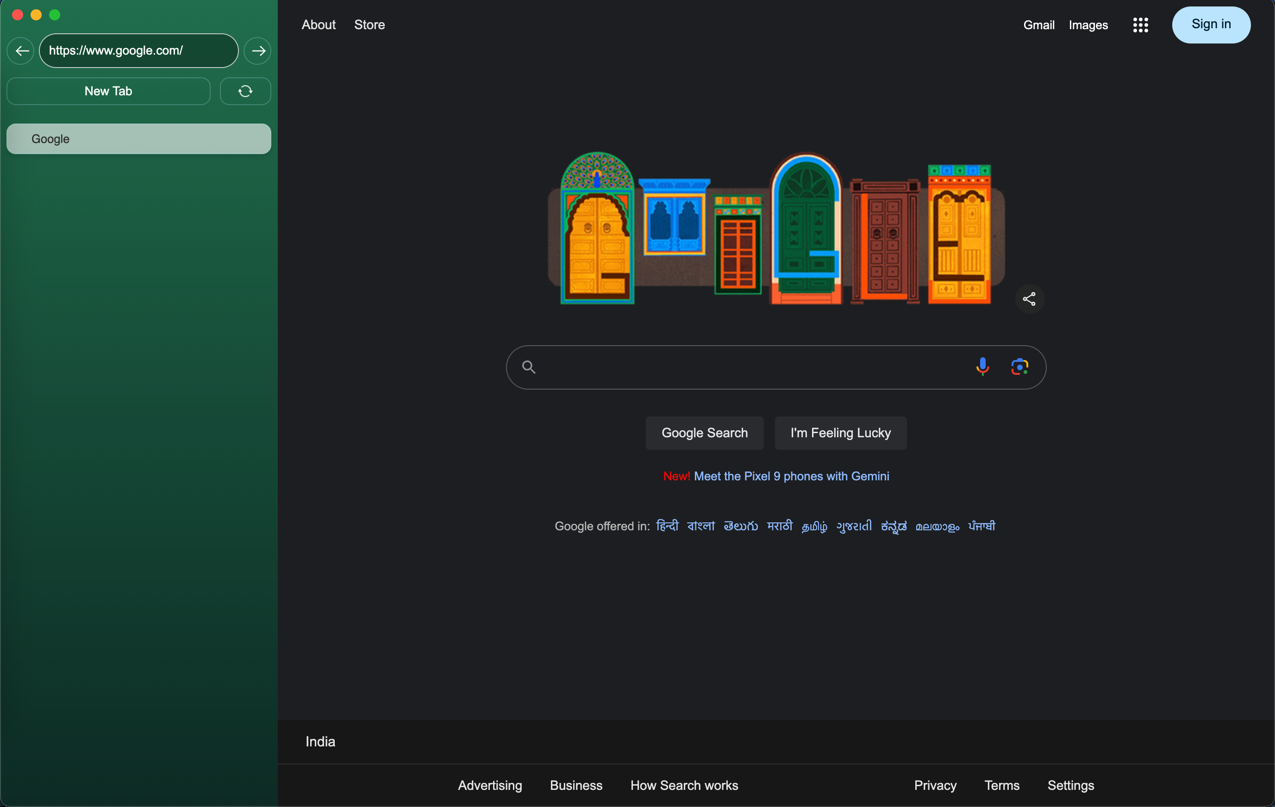The width and height of the screenshot is (1275, 807).
Task: Switch Google to Gujarati (ગુજરાતી)
Action: (854, 527)
